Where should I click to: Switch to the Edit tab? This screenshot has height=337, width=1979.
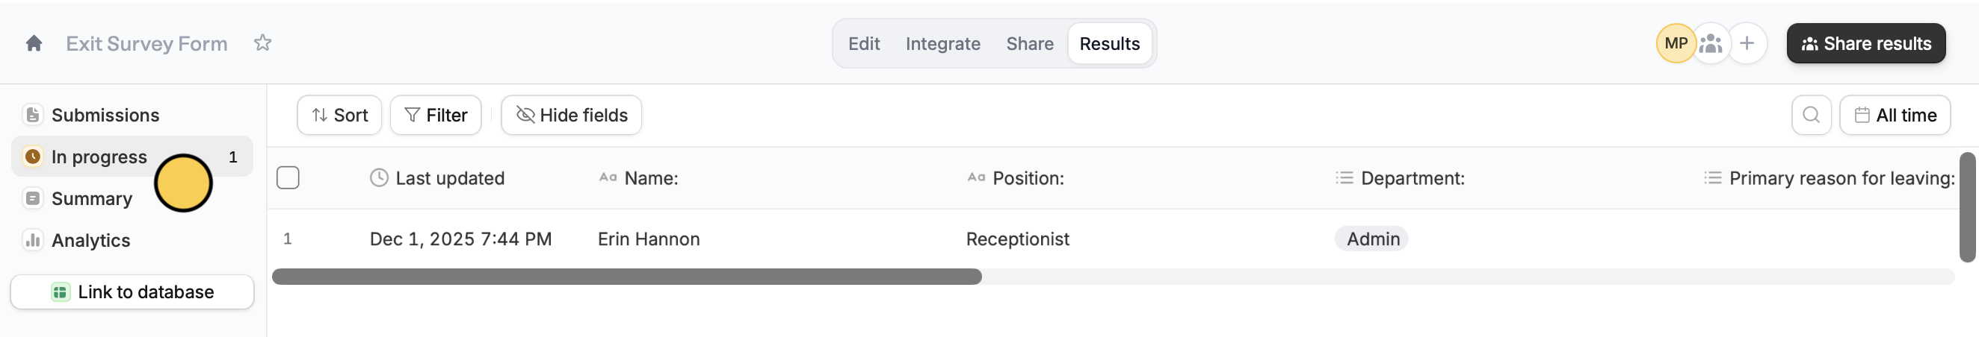point(863,44)
